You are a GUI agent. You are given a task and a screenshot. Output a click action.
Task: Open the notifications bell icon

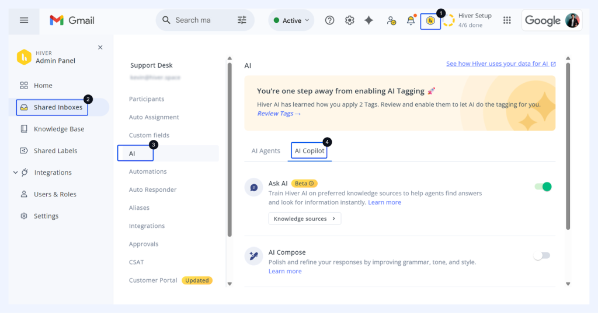pyautogui.click(x=411, y=20)
